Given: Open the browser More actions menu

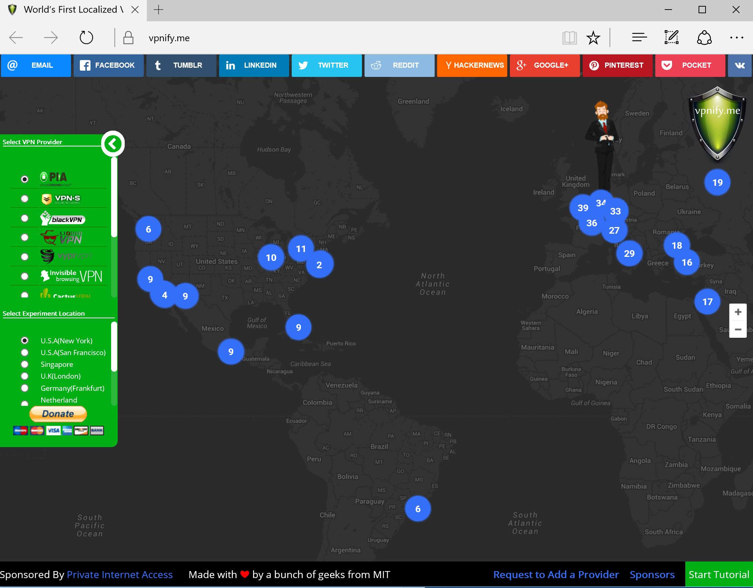Looking at the screenshot, I should pyautogui.click(x=736, y=38).
